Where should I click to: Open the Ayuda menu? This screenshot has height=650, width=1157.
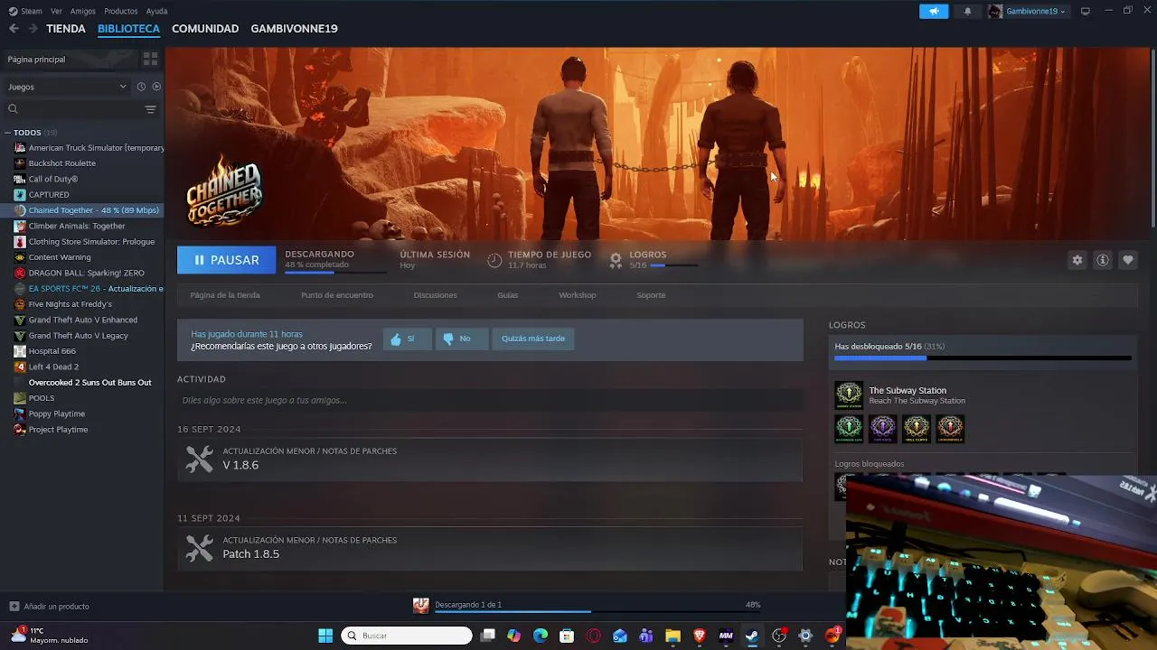coord(156,11)
